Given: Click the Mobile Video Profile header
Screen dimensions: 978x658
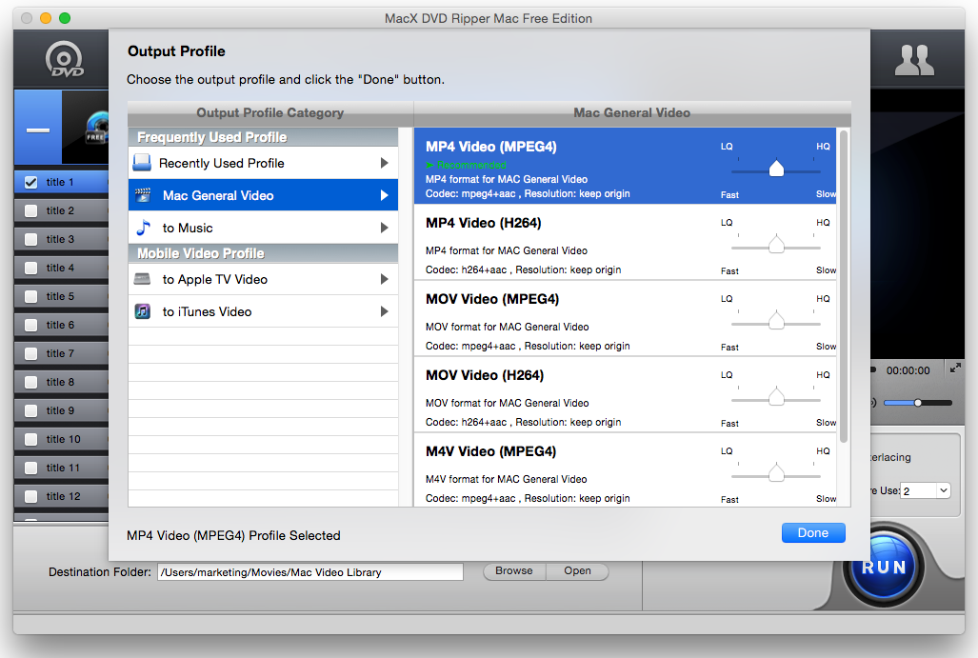Looking at the screenshot, I should [x=263, y=253].
